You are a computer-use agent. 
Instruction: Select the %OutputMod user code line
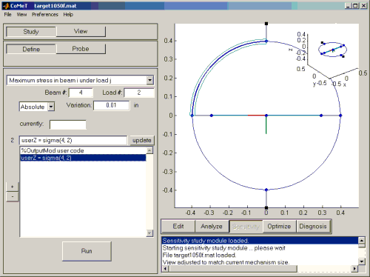83,150
